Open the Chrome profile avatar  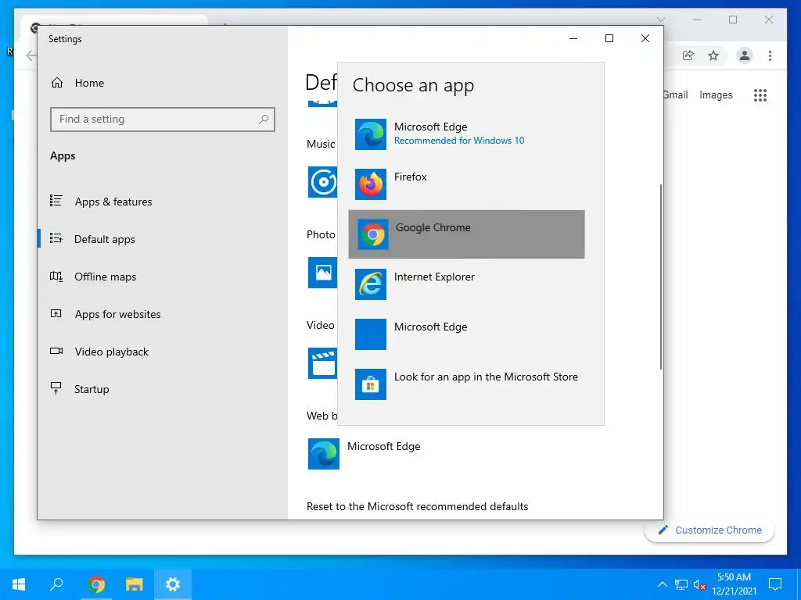[x=745, y=55]
